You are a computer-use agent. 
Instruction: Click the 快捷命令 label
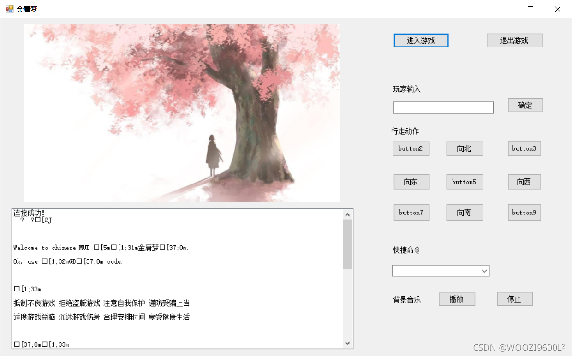(407, 250)
